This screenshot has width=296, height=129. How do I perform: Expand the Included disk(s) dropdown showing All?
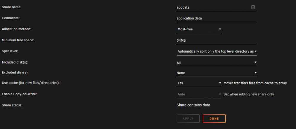(x=217, y=63)
